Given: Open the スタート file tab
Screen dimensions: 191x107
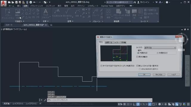Looking at the screenshot, I should 9,25.
